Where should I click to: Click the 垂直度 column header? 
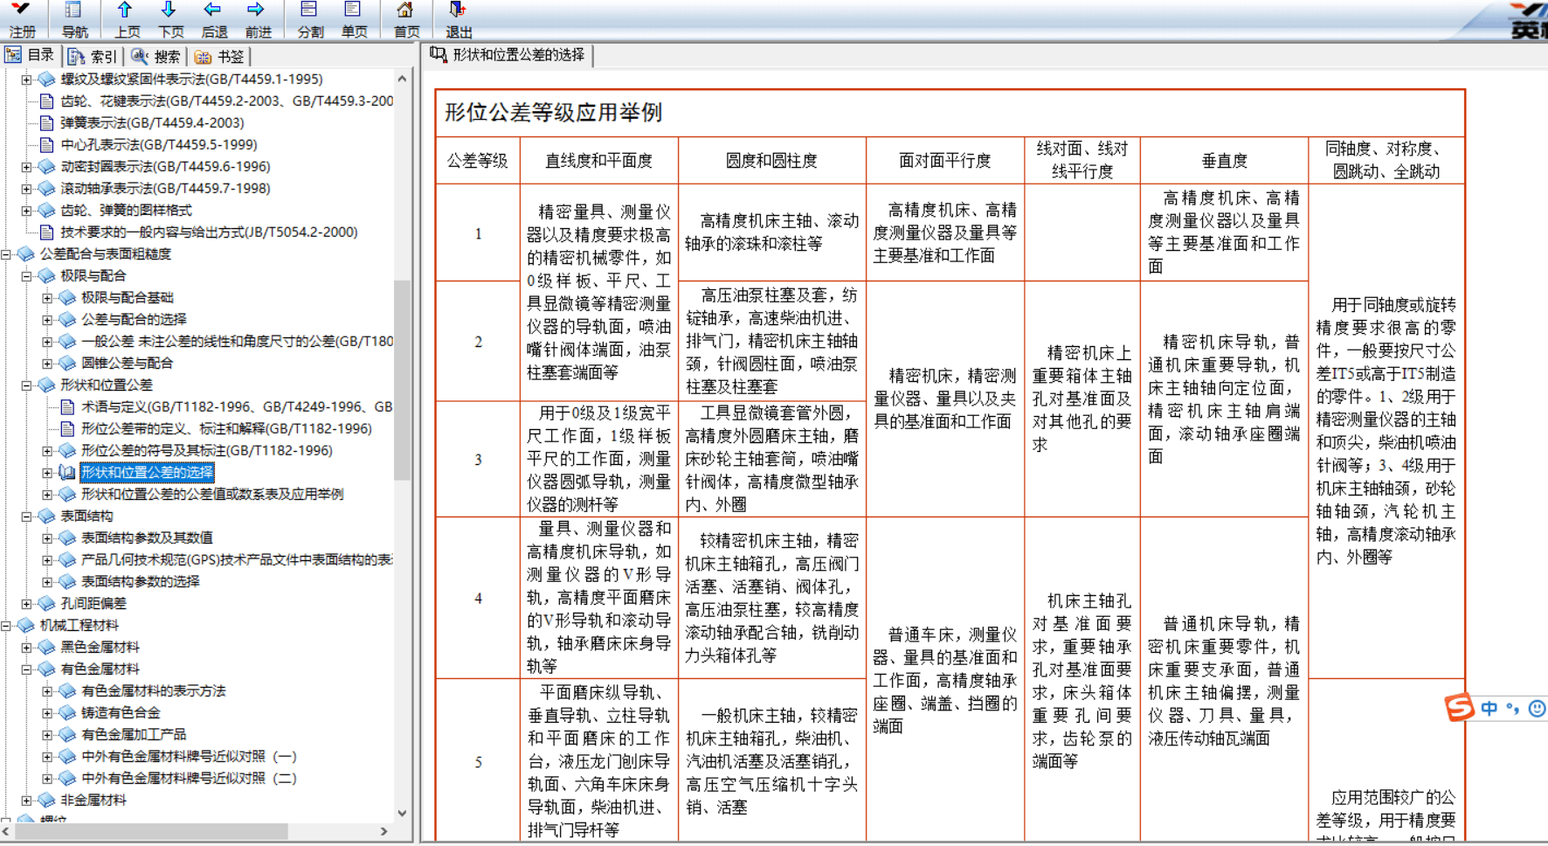pyautogui.click(x=1224, y=161)
